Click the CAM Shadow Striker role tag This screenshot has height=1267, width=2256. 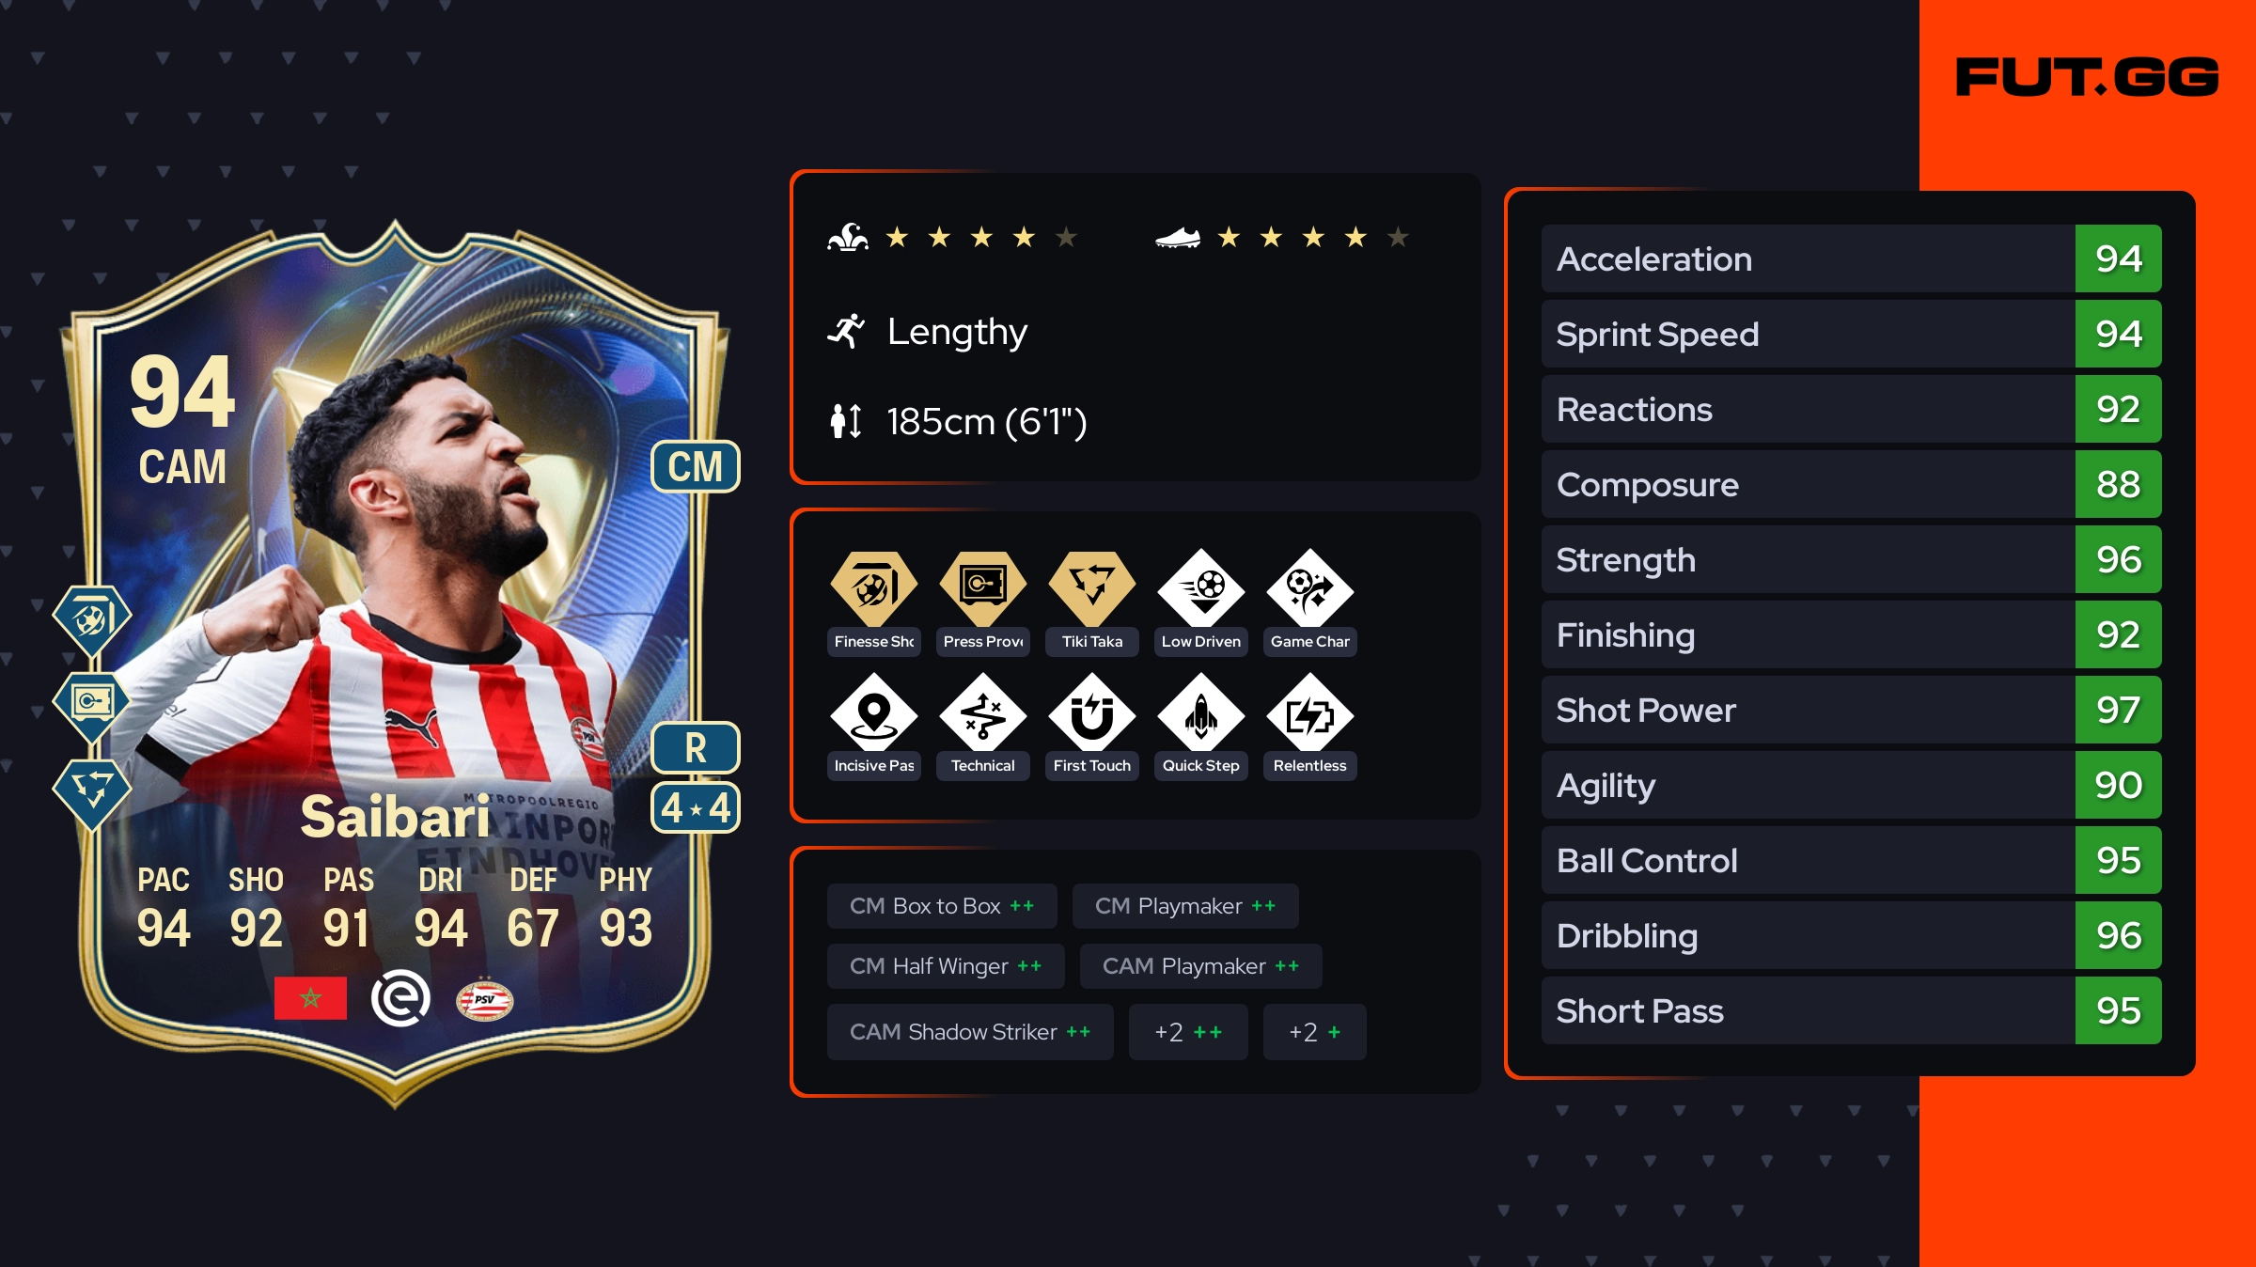click(x=970, y=1032)
